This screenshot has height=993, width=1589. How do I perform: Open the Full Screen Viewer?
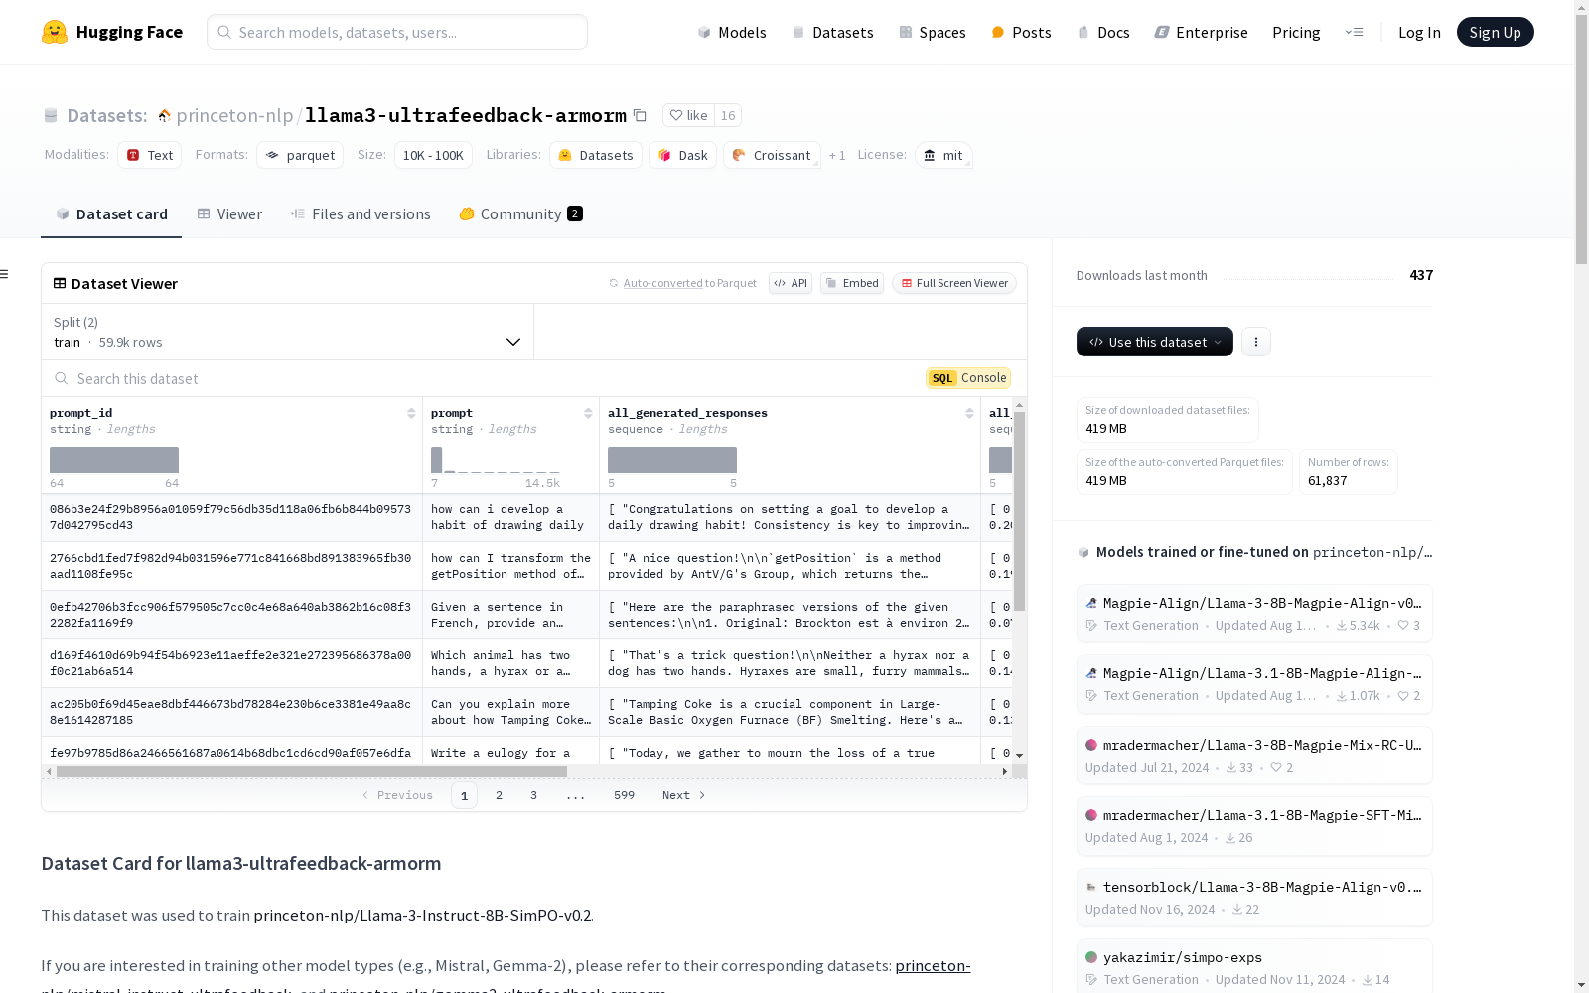(954, 283)
